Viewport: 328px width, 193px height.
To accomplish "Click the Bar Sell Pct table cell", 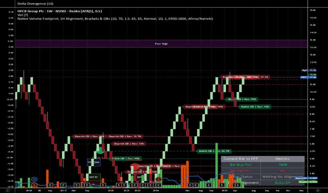I will point(241,171).
